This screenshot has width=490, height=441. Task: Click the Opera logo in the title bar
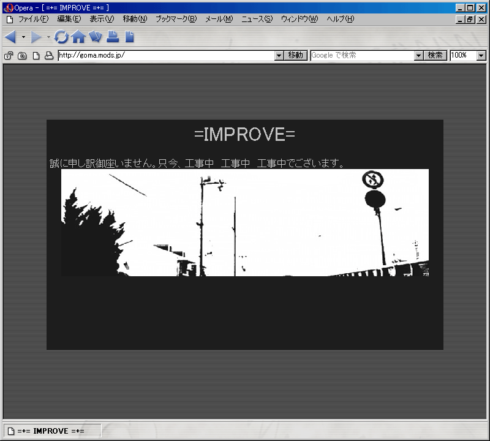coord(8,8)
